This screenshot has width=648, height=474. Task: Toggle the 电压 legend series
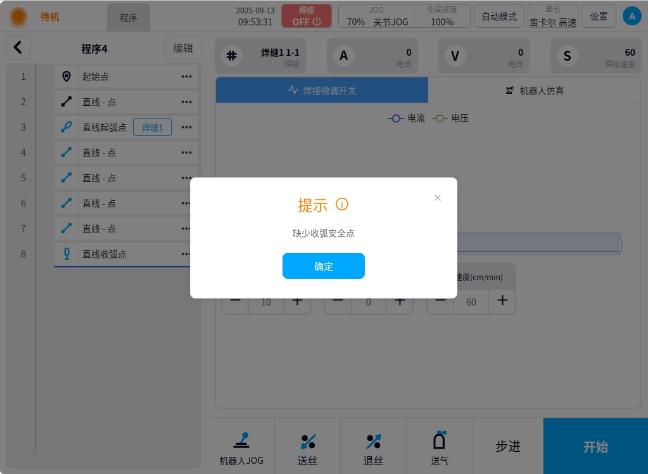tap(450, 118)
